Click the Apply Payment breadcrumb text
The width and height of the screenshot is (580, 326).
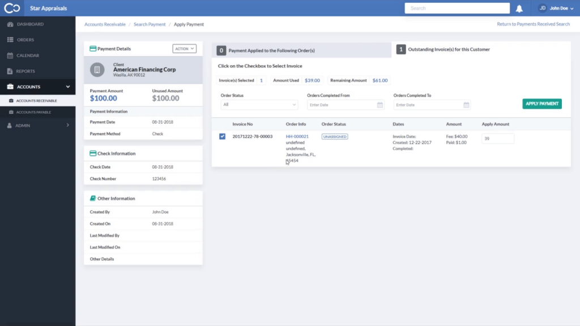click(x=189, y=24)
